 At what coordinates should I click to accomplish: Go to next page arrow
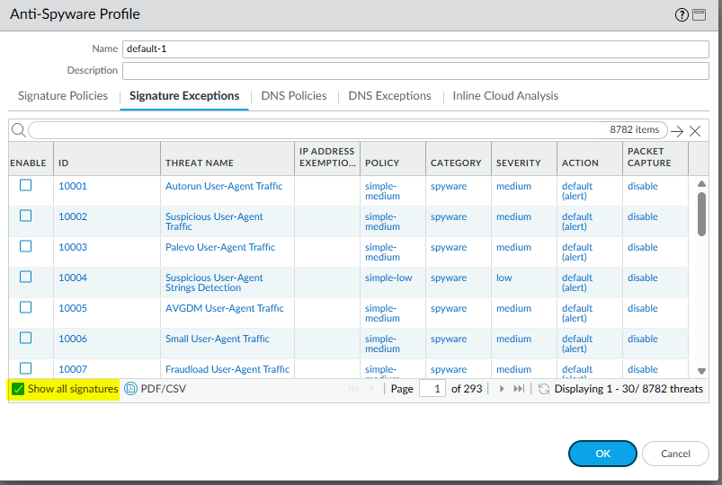502,389
